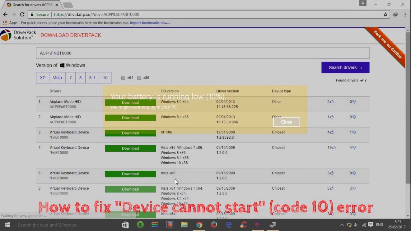The height and width of the screenshot is (231, 411).
Task: Click 'Found drivers: 7' text
Action: 351,80
